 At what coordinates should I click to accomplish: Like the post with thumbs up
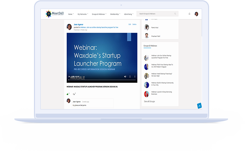68,94
